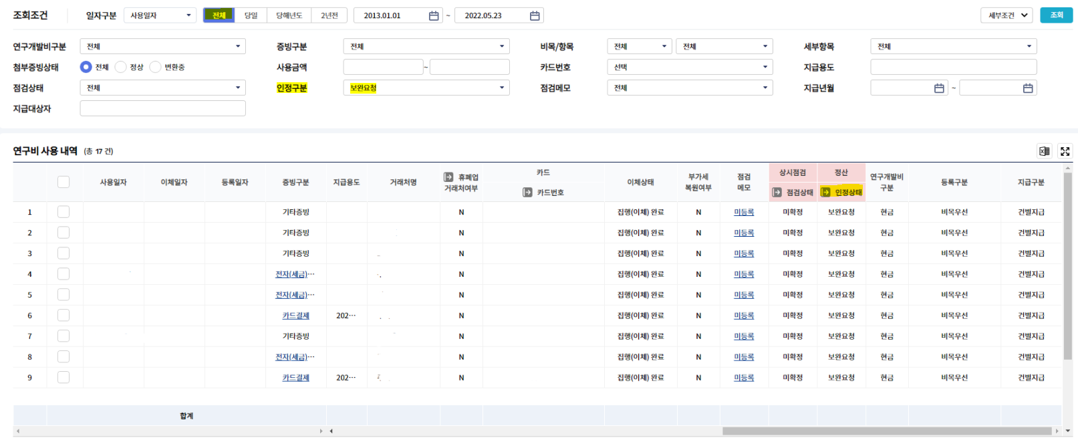
Task: Check the checkbox for row 9
Action: (63, 378)
